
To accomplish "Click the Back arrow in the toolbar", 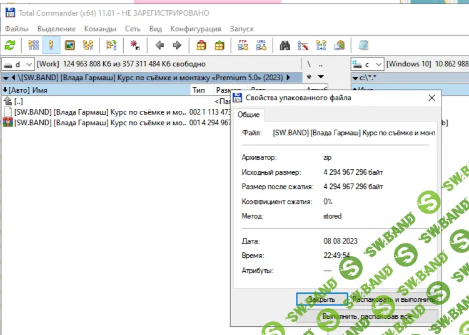I will (x=159, y=45).
